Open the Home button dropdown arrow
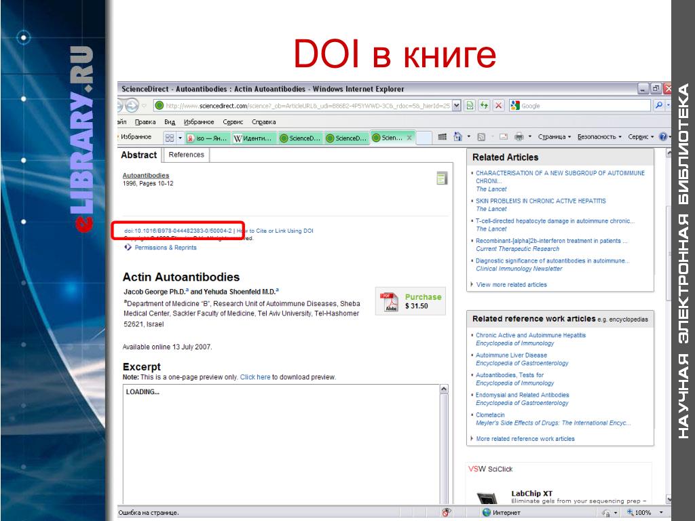695x521 pixels. (468, 137)
